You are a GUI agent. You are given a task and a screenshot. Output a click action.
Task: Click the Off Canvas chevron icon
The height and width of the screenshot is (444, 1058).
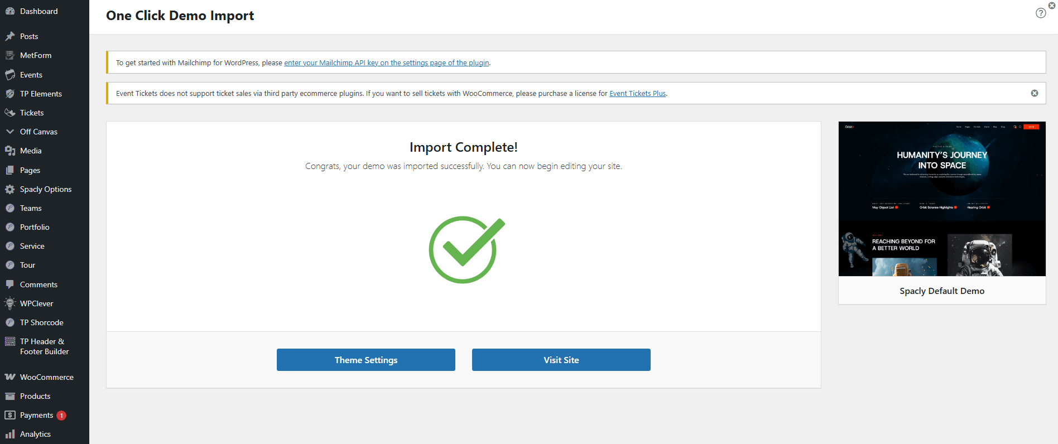[x=10, y=132]
